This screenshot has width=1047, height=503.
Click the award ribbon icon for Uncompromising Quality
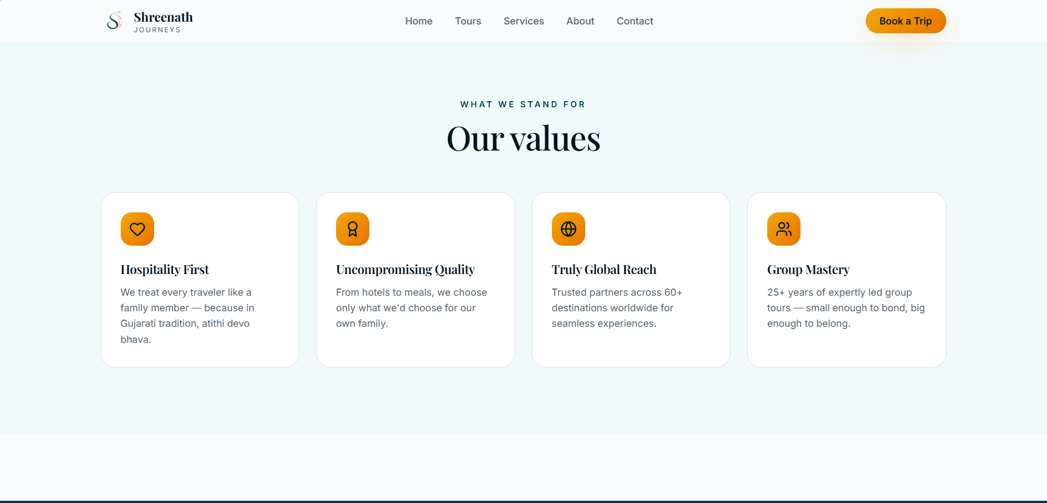pos(353,229)
